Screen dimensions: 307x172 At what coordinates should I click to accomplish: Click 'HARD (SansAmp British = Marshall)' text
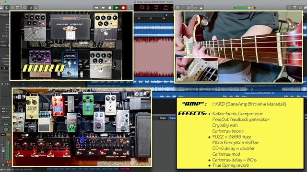[x=249, y=104]
